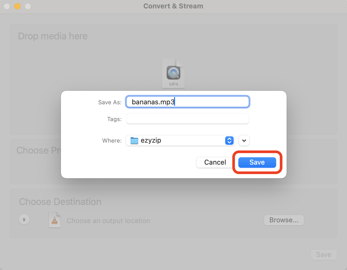Click the blue folder icon beside ezyzip
Screen dimensions: 347x270
pyautogui.click(x=134, y=141)
